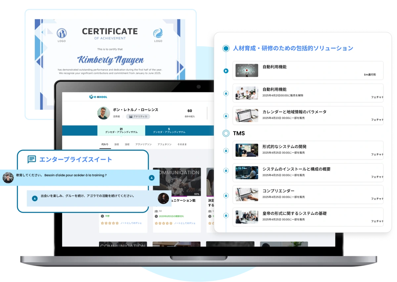Click the アナリティカ button
The width and height of the screenshot is (397, 282).
(138, 116)
